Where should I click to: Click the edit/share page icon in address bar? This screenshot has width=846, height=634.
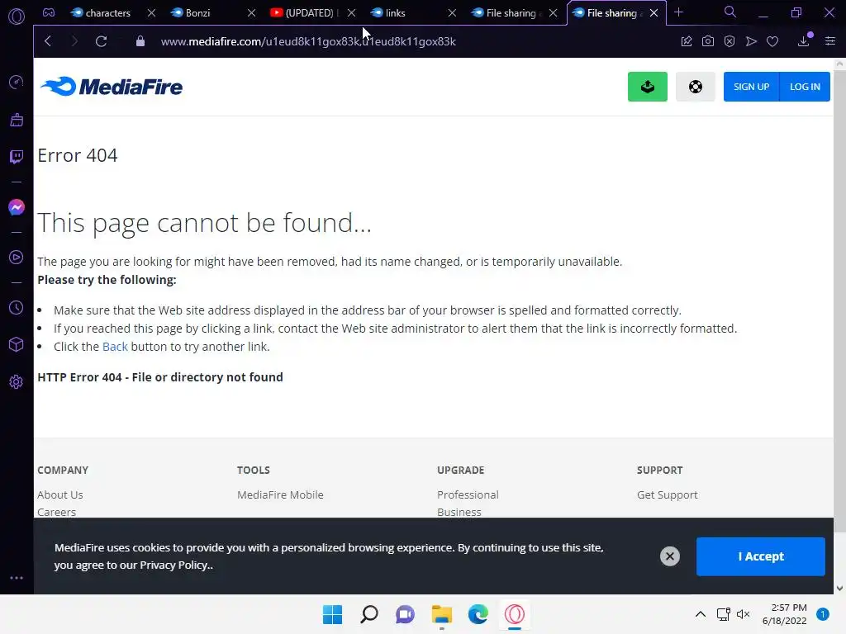[687, 41]
